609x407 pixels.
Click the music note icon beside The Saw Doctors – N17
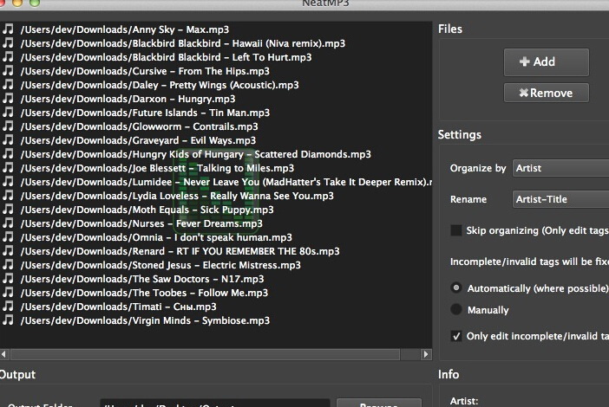[8, 279]
